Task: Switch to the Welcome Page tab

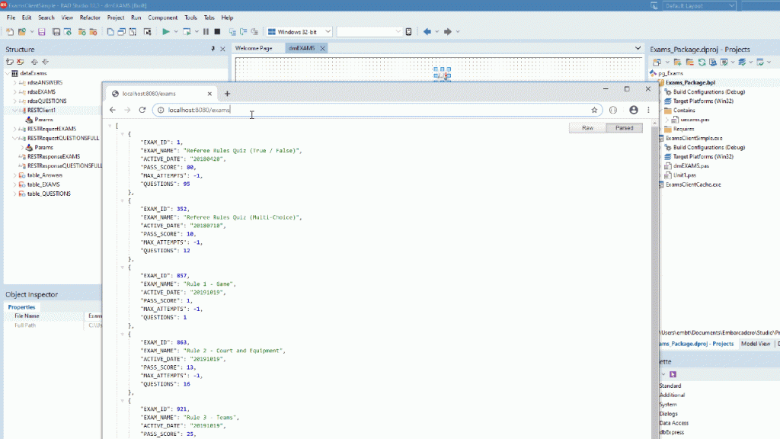Action: (254, 48)
